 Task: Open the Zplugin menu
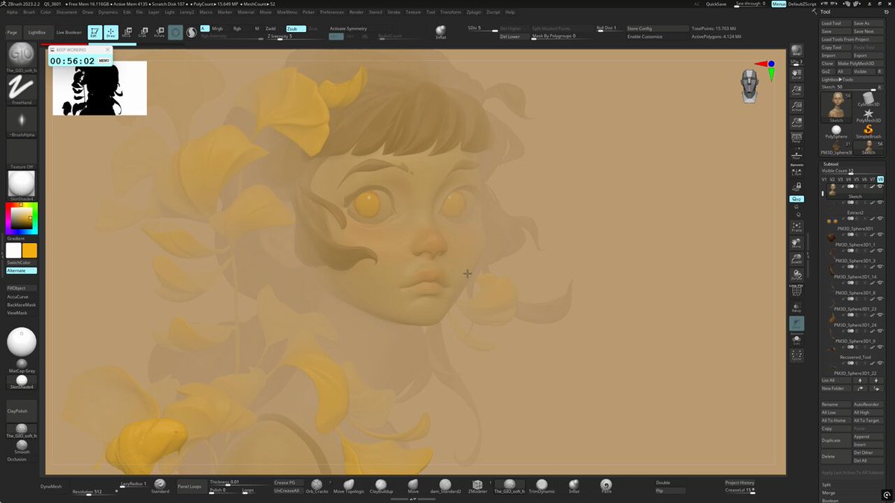[x=474, y=12]
